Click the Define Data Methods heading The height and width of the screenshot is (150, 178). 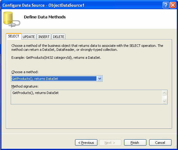click(45, 17)
